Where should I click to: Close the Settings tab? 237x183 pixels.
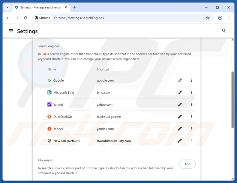[x=66, y=7]
